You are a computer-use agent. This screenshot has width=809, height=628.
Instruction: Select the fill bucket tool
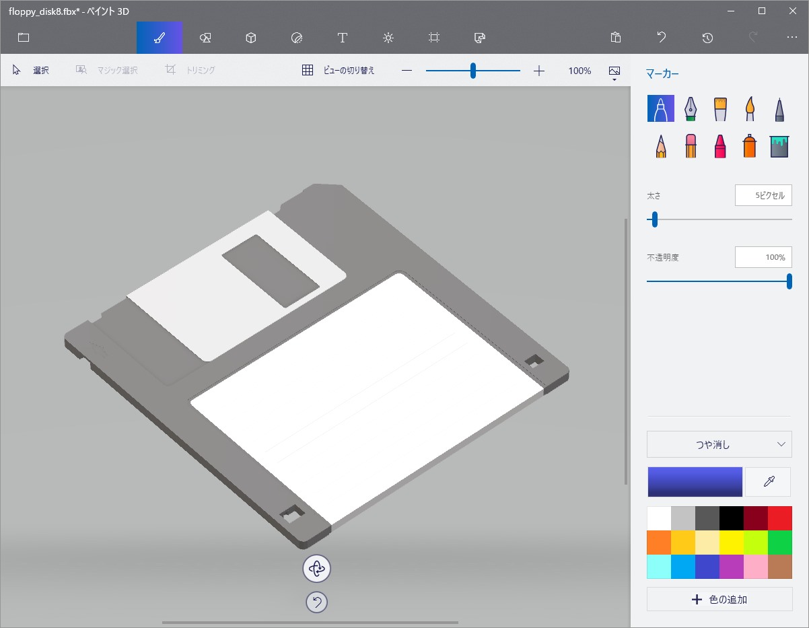pos(779,146)
